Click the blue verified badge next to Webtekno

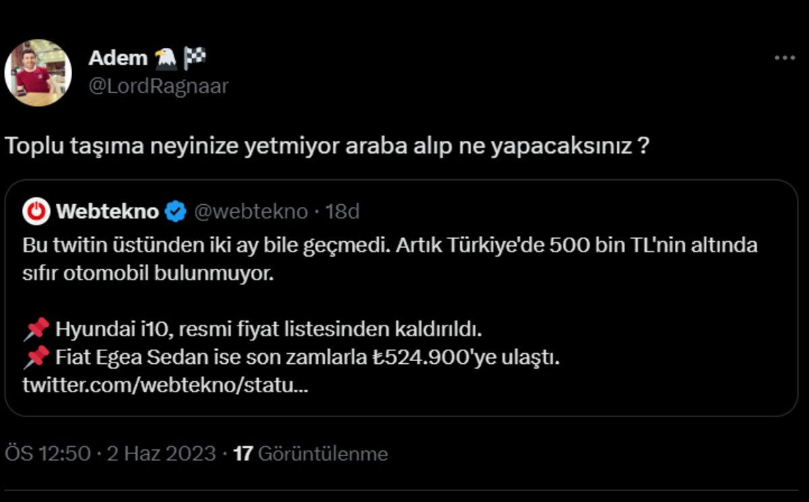pyautogui.click(x=174, y=209)
